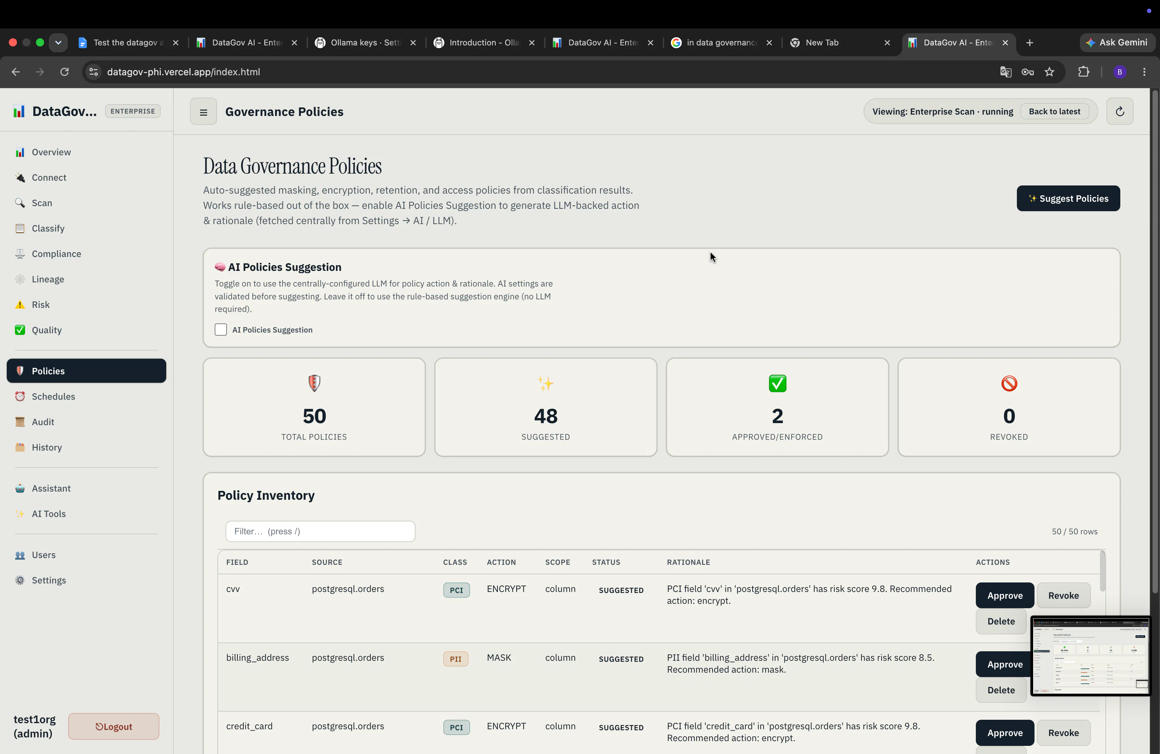The height and width of the screenshot is (754, 1160).
Task: Select the Policies sidebar item
Action: coord(86,371)
